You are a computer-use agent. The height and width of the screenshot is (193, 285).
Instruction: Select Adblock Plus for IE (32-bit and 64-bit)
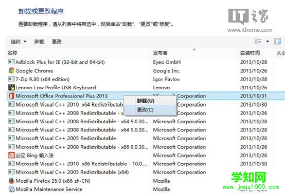pos(60,62)
